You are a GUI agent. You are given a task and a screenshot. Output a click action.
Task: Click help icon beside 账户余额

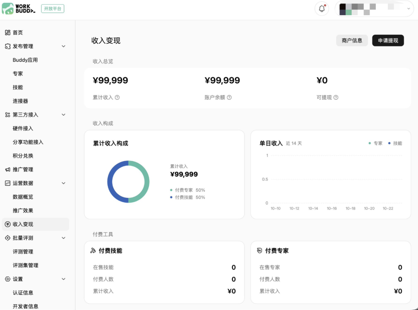pyautogui.click(x=229, y=98)
